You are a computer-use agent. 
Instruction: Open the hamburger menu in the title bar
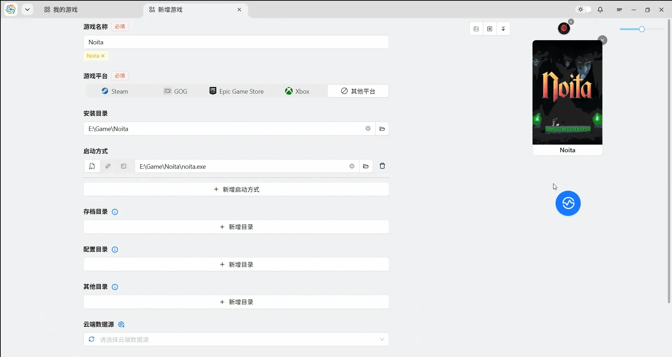click(620, 10)
